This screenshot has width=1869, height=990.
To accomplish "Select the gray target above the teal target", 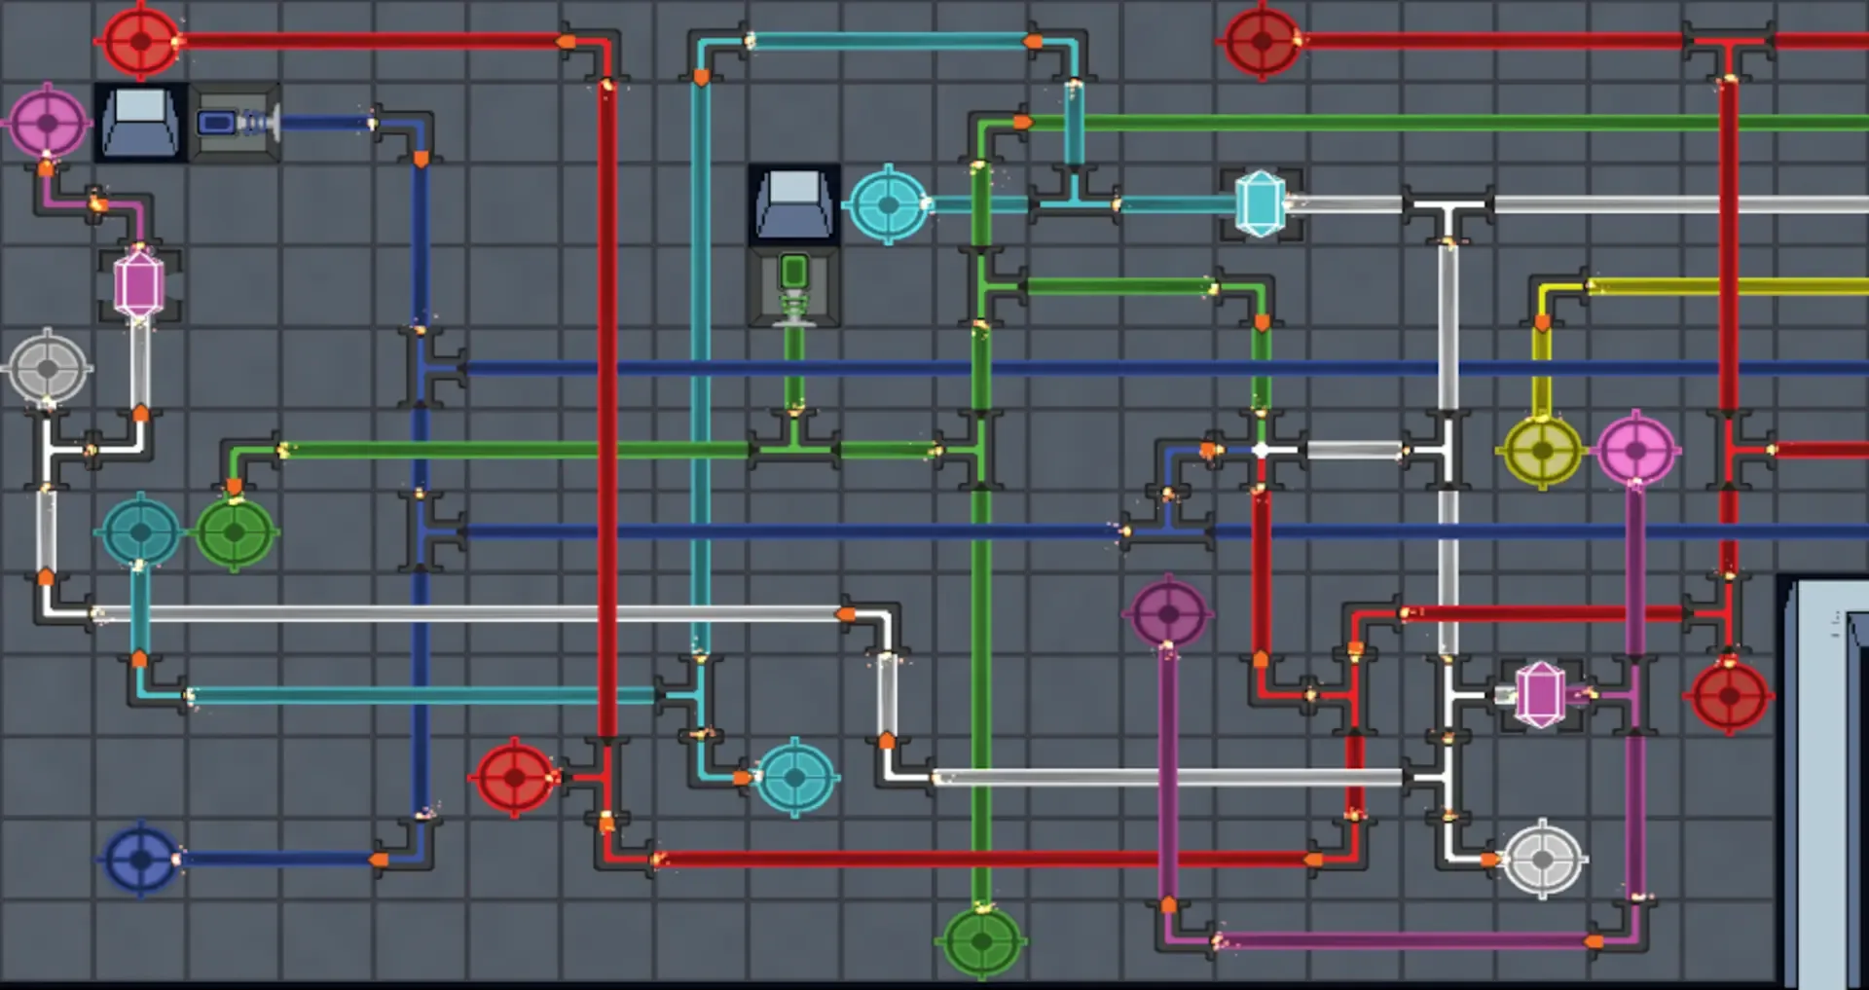I will pos(47,369).
